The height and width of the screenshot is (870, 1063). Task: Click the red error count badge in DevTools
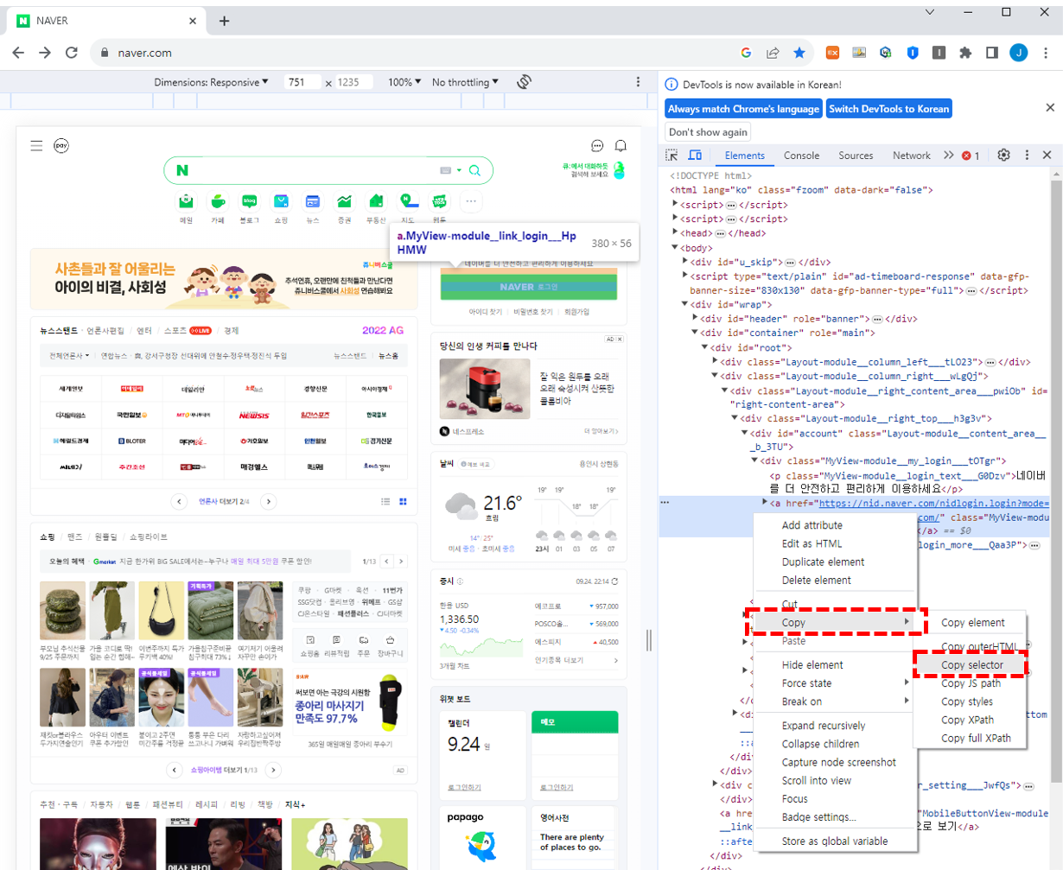click(x=971, y=156)
